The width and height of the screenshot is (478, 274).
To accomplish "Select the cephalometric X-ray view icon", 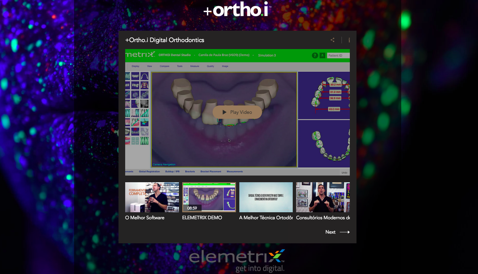I will click(144, 104).
